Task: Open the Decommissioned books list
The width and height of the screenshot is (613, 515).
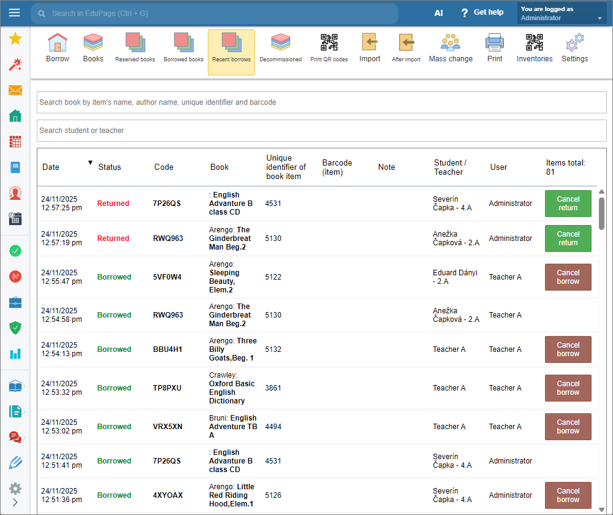Action: (x=280, y=48)
